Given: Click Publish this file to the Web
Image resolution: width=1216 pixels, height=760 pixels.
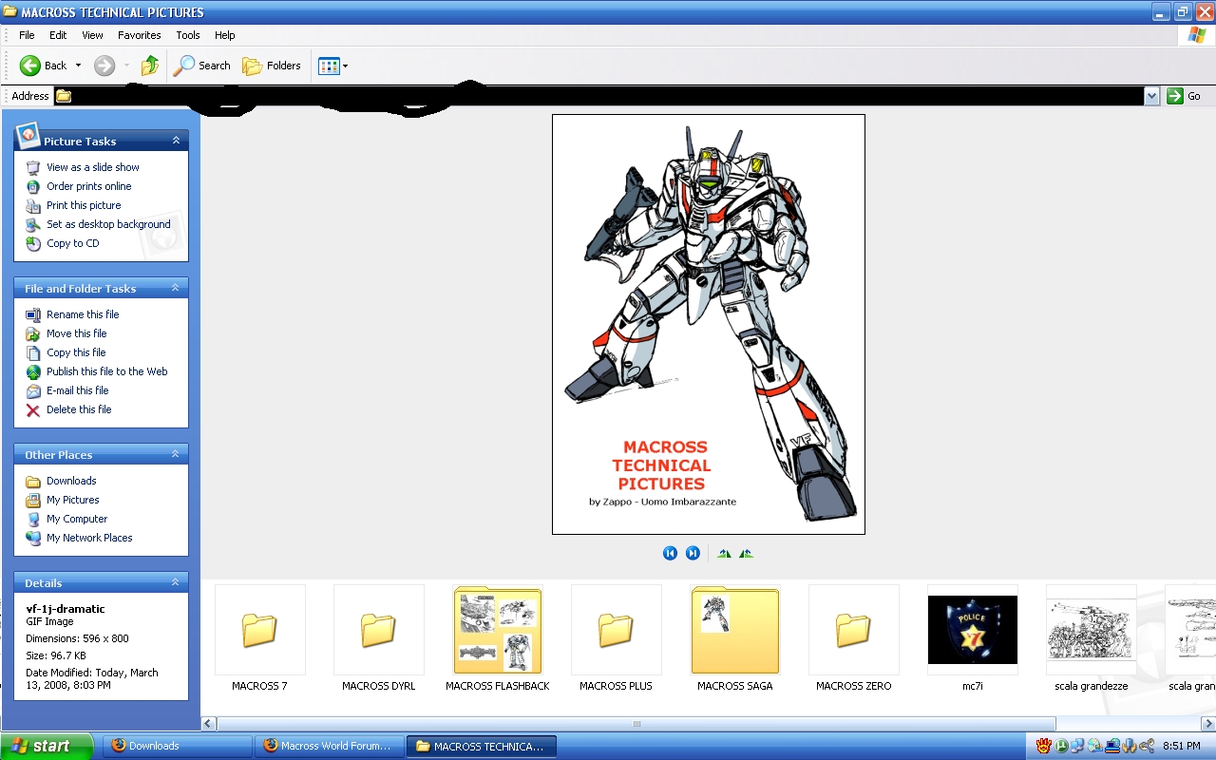Looking at the screenshot, I should 106,371.
